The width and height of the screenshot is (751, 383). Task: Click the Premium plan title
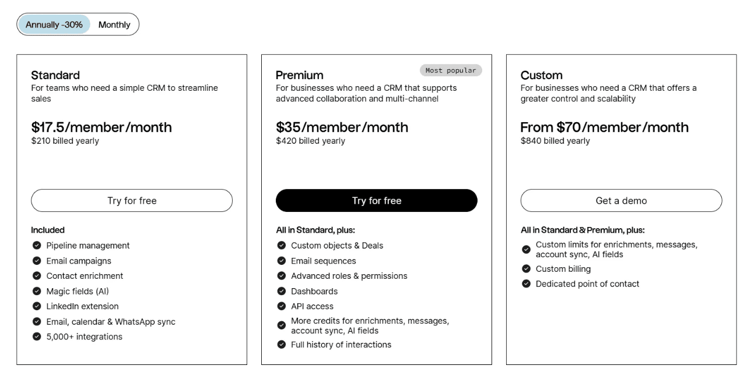tap(300, 76)
